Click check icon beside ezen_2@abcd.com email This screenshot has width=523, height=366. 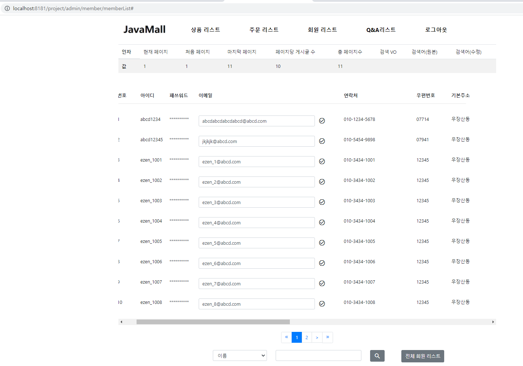coord(322,182)
